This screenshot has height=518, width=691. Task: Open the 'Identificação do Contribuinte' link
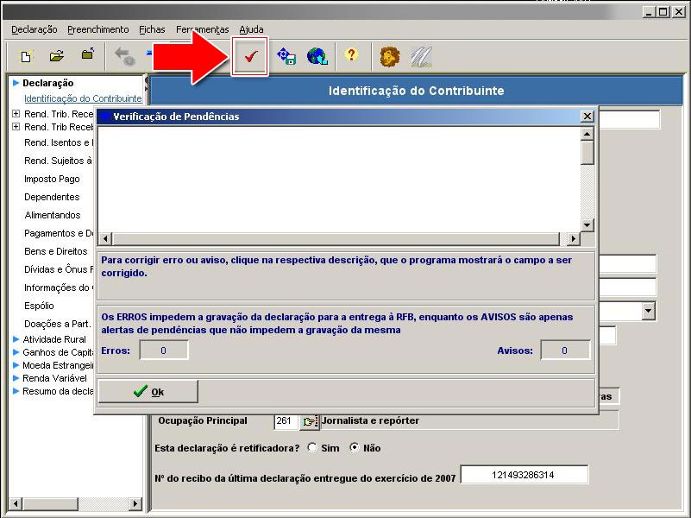pos(83,98)
